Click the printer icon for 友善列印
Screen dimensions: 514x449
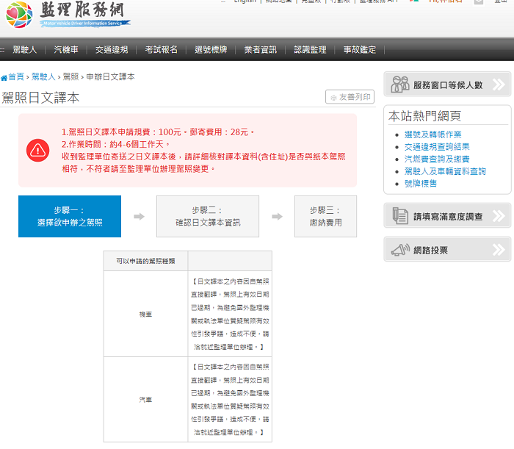(334, 98)
